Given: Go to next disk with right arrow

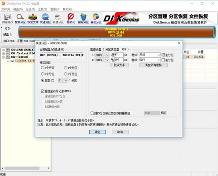Looking at the screenshot, I should pyautogui.click(x=9, y=29).
